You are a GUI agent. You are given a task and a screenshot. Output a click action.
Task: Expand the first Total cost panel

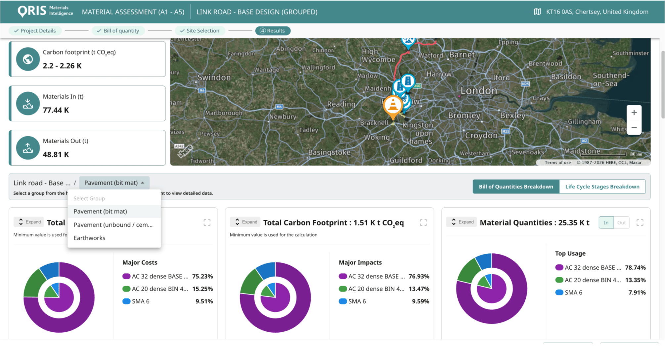pyautogui.click(x=29, y=222)
